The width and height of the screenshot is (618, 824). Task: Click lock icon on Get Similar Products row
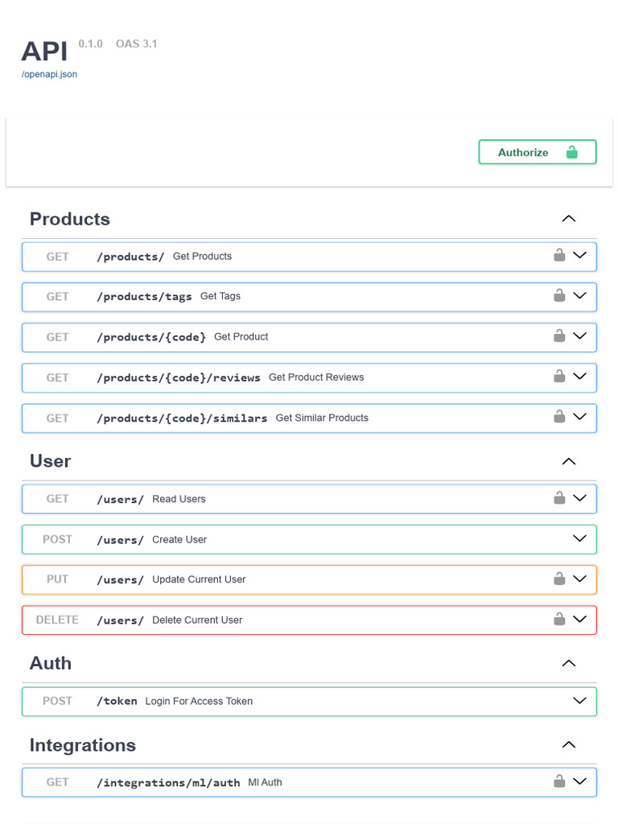559,416
